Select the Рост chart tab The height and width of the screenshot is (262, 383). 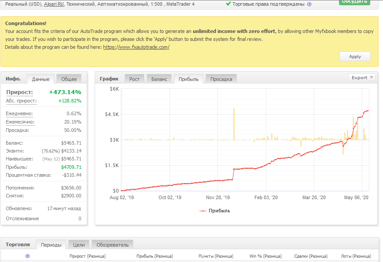click(134, 79)
